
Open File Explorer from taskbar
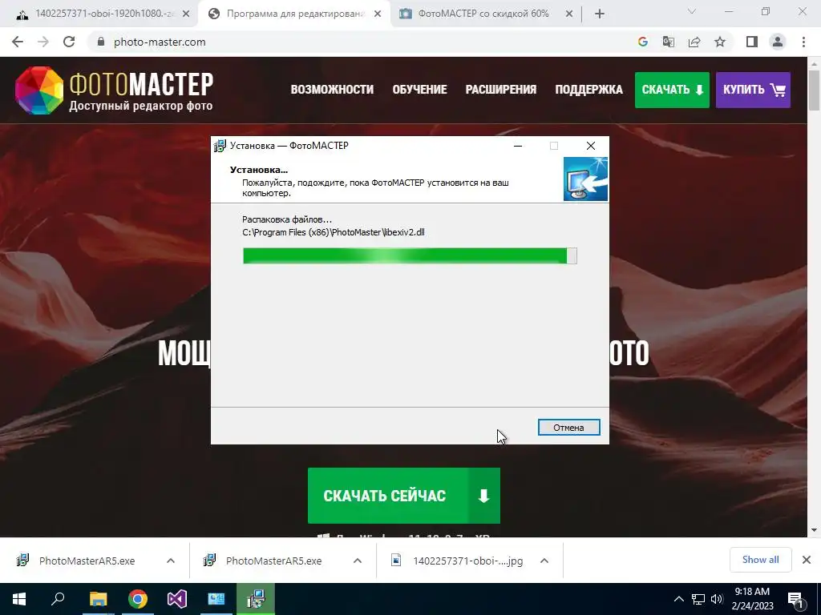[x=98, y=599]
